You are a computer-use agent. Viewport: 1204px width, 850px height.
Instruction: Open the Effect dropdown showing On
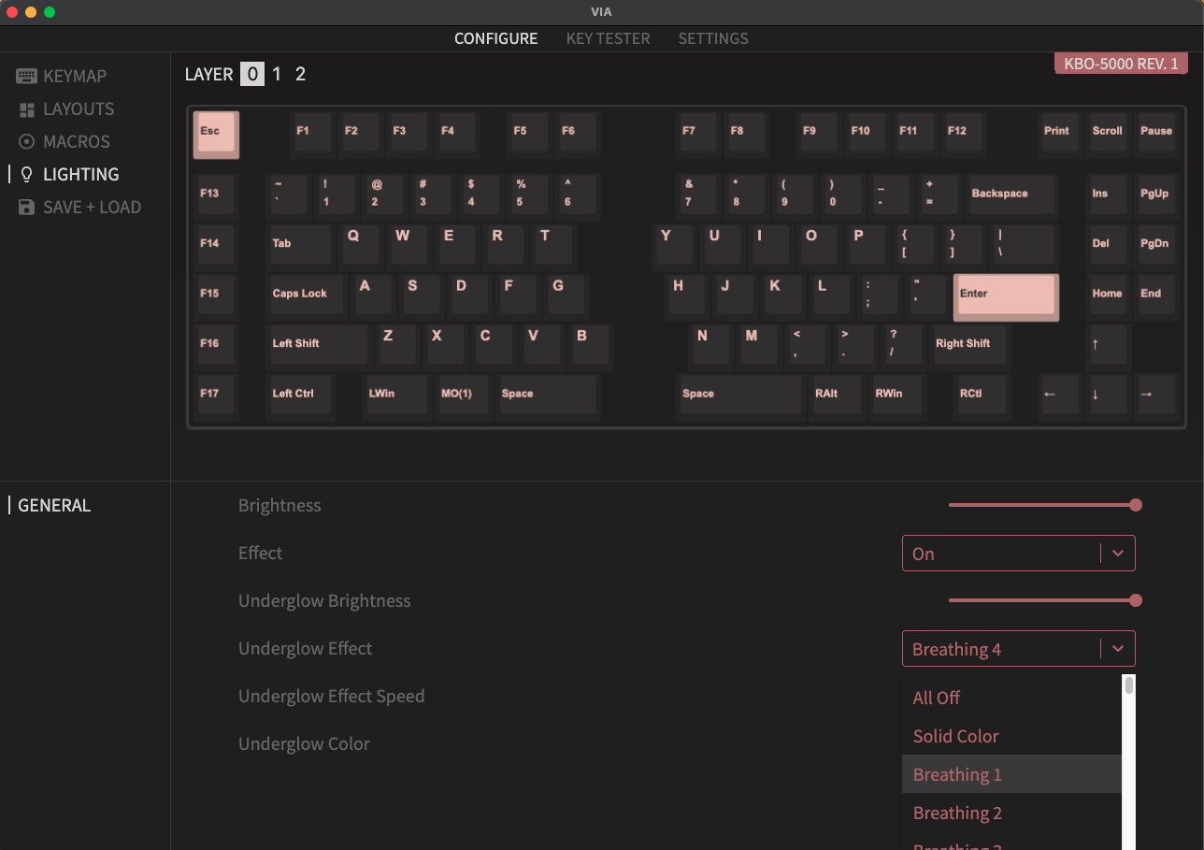[x=1019, y=554]
